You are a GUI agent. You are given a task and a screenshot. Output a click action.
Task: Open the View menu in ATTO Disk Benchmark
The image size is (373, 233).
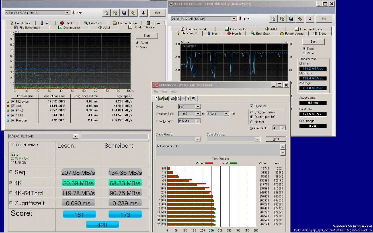coord(164,92)
